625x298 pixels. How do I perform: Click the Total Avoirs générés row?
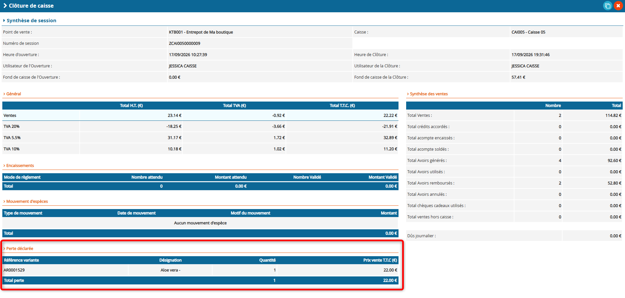coord(514,161)
